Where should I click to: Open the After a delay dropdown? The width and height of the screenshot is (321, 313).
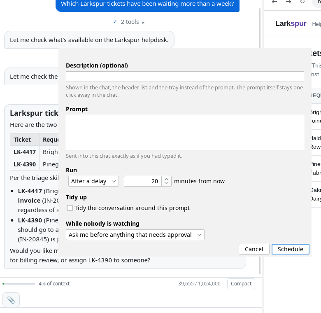click(x=93, y=181)
